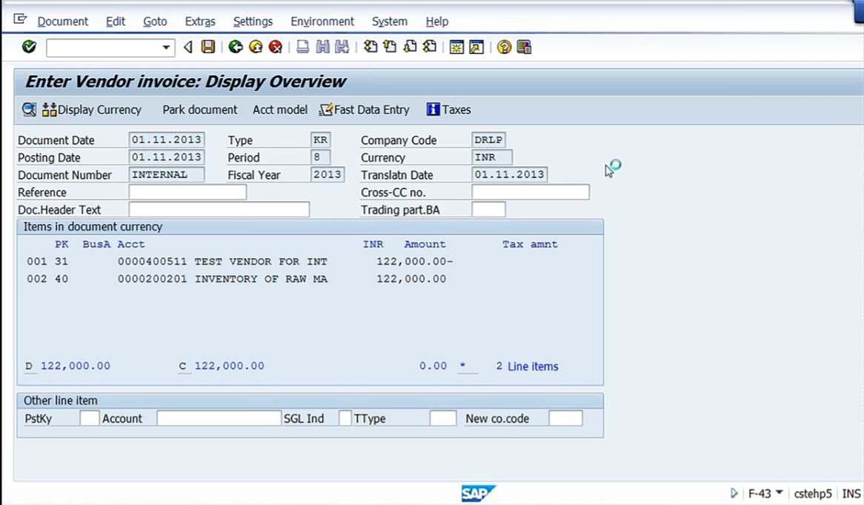The image size is (864, 505).
Task: Click the Cross-CC no. input field
Action: 531,192
